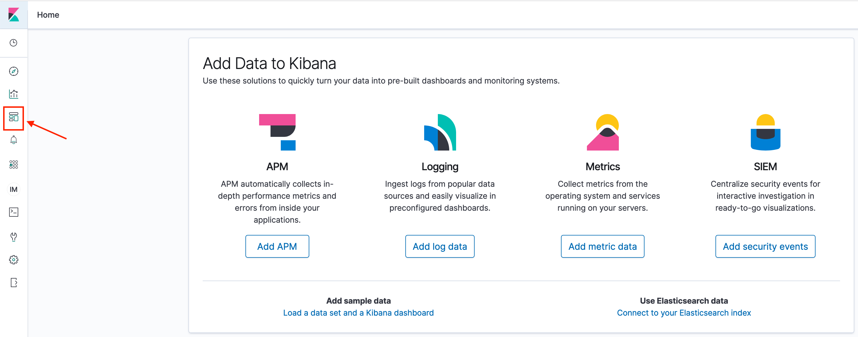Open the IM index management icon
This screenshot has height=337, width=858.
(14, 189)
